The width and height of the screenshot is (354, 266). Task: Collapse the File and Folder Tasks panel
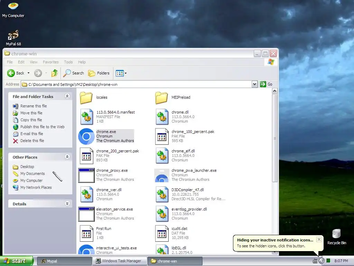coord(67,96)
